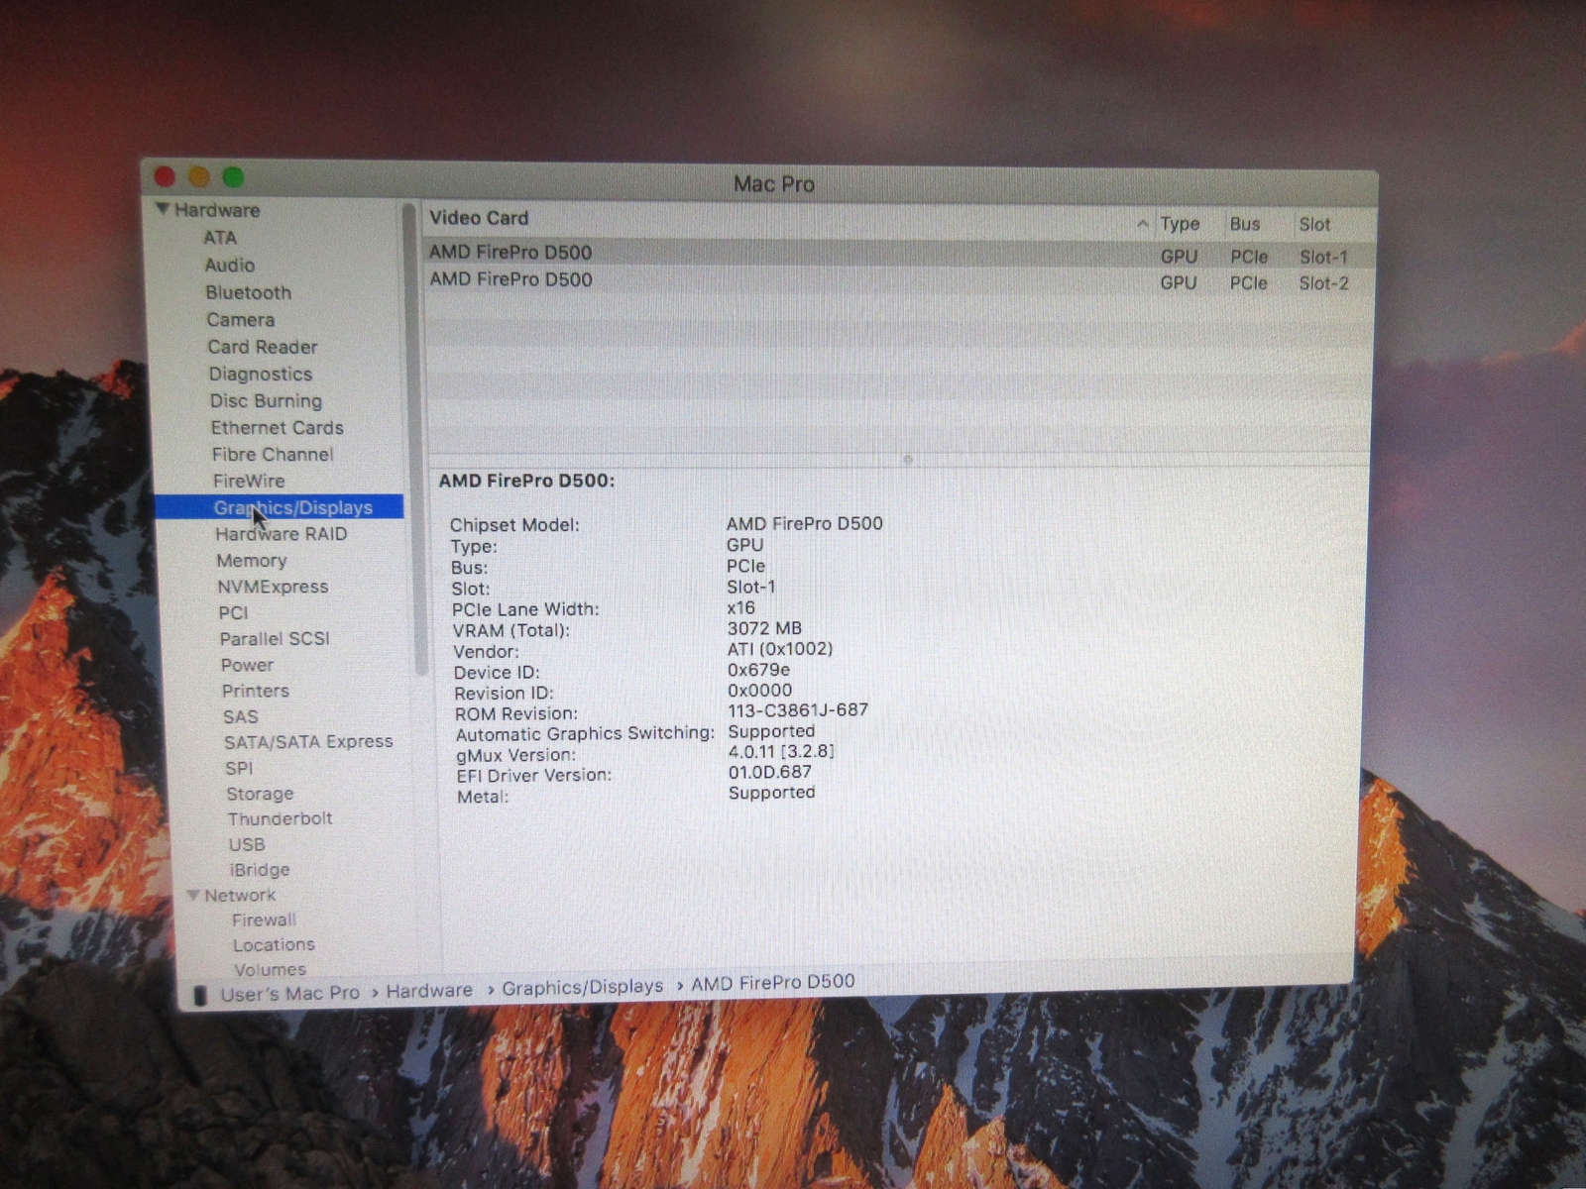Sort by the Slot column header
The image size is (1586, 1189).
[1314, 225]
